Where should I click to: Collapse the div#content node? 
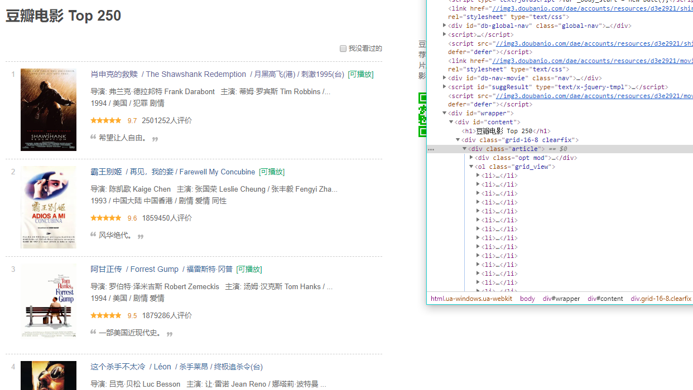[451, 122]
